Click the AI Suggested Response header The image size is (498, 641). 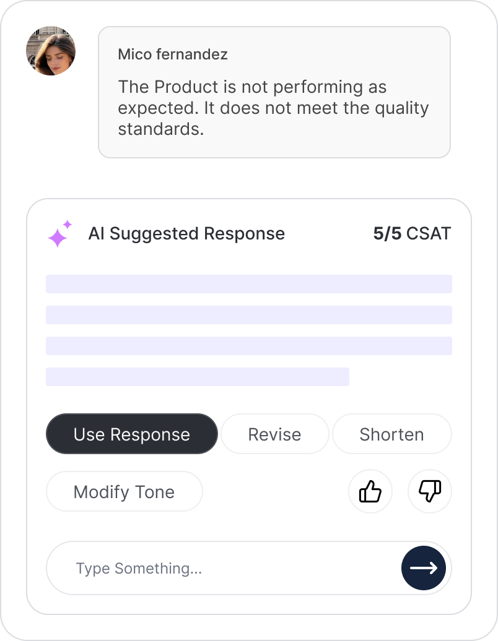pyautogui.click(x=186, y=233)
